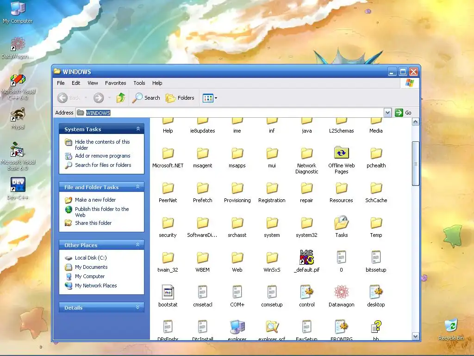
Task: Select the desktop settings file icon
Action: (376, 292)
